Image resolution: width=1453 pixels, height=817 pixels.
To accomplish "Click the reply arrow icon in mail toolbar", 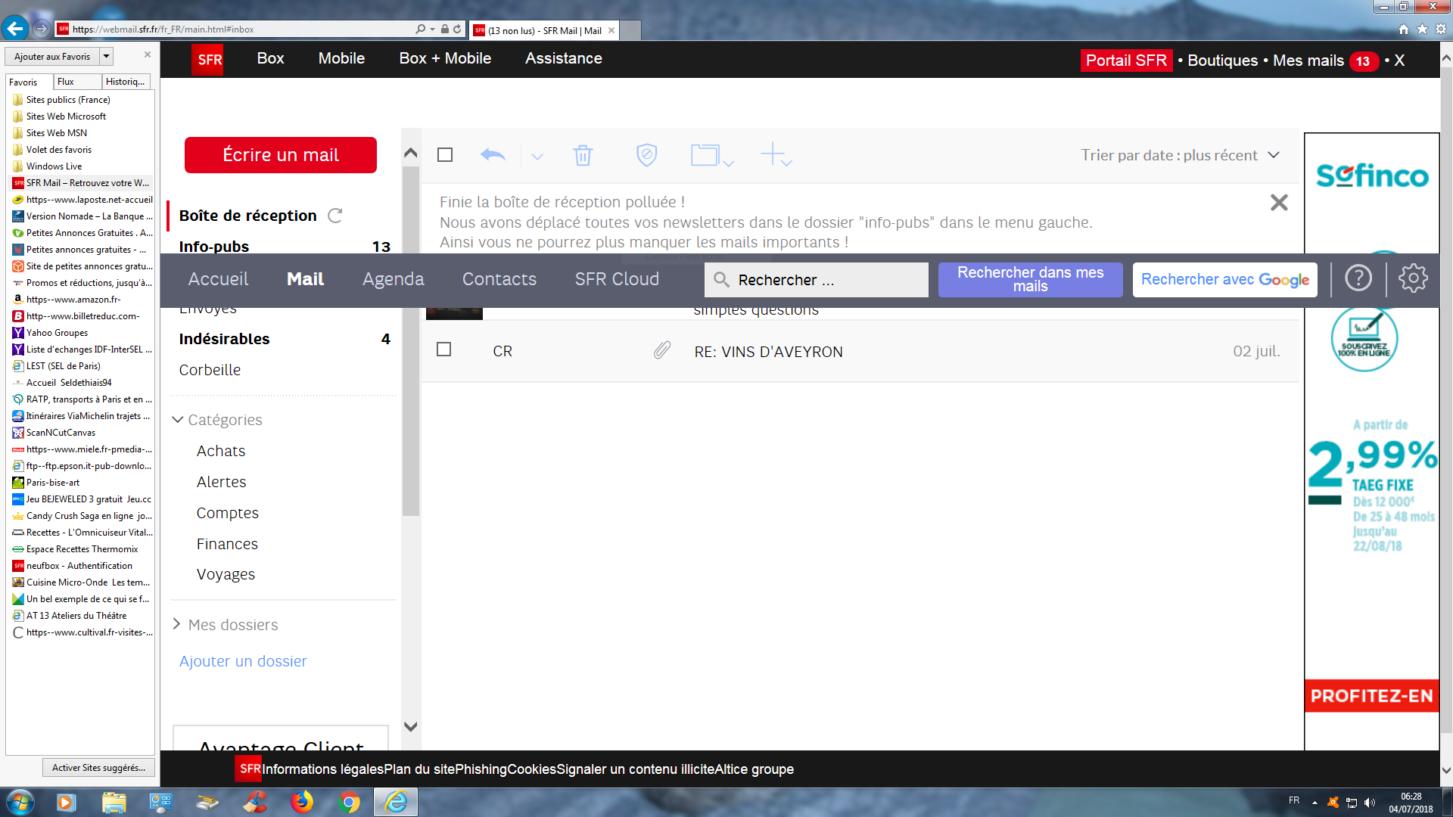I will tap(493, 155).
